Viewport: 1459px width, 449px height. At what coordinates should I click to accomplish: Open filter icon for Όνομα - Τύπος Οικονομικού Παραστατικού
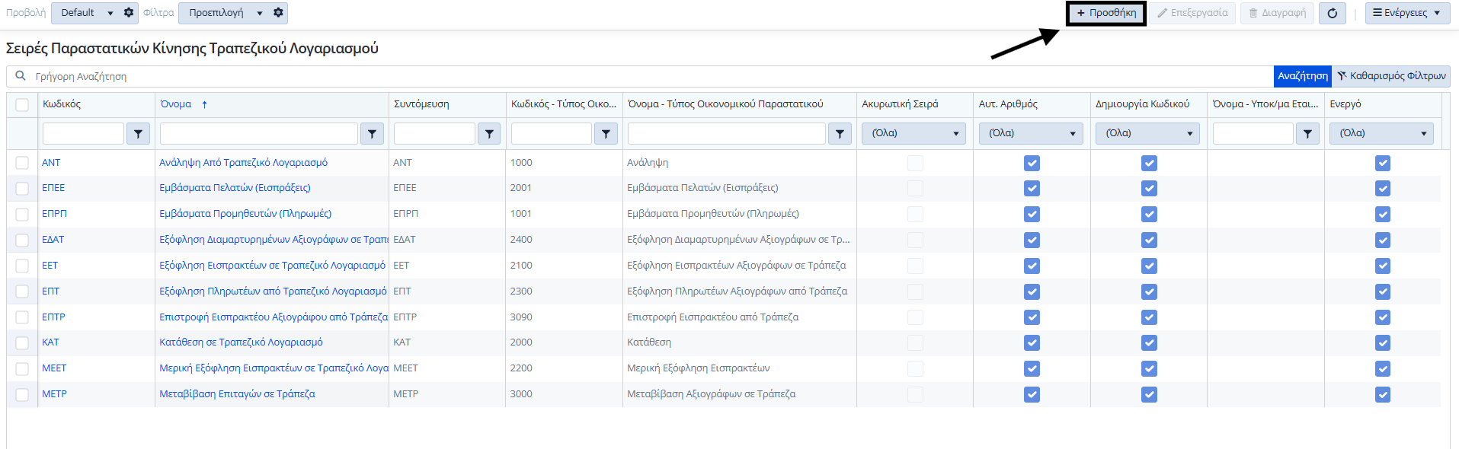click(x=840, y=134)
